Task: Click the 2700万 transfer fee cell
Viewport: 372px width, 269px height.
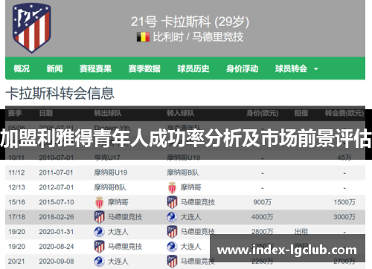Action: coord(344,262)
